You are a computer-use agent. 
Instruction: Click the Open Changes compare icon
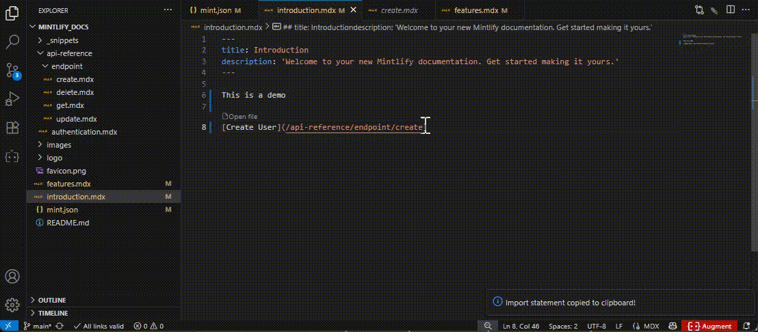click(x=699, y=10)
